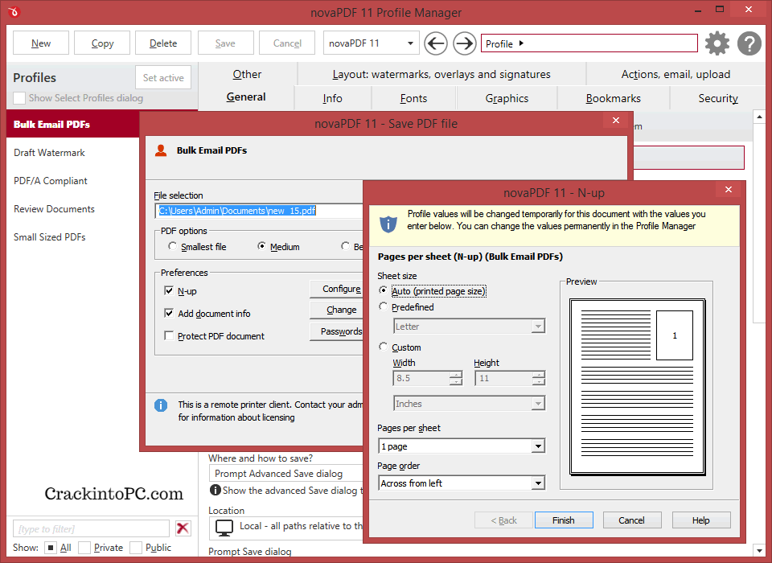Open Pages per sheet dropdown
This screenshot has width=772, height=563.
tap(462, 446)
